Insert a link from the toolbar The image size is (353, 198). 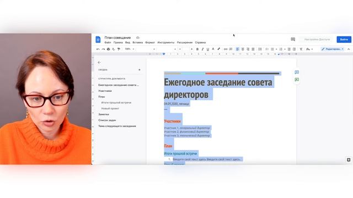(x=226, y=49)
